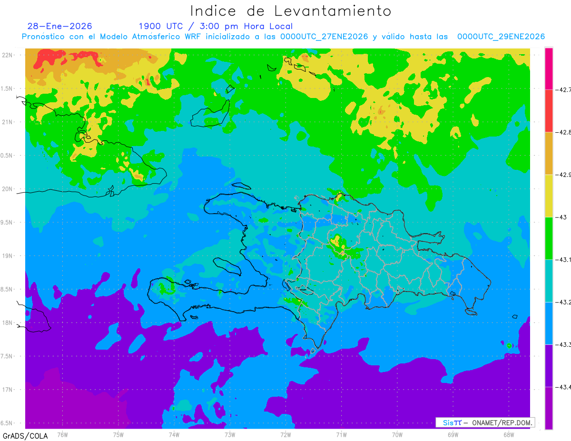The width and height of the screenshot is (571, 441).
Task: Select legend value '-43.4'
Action: click(563, 387)
